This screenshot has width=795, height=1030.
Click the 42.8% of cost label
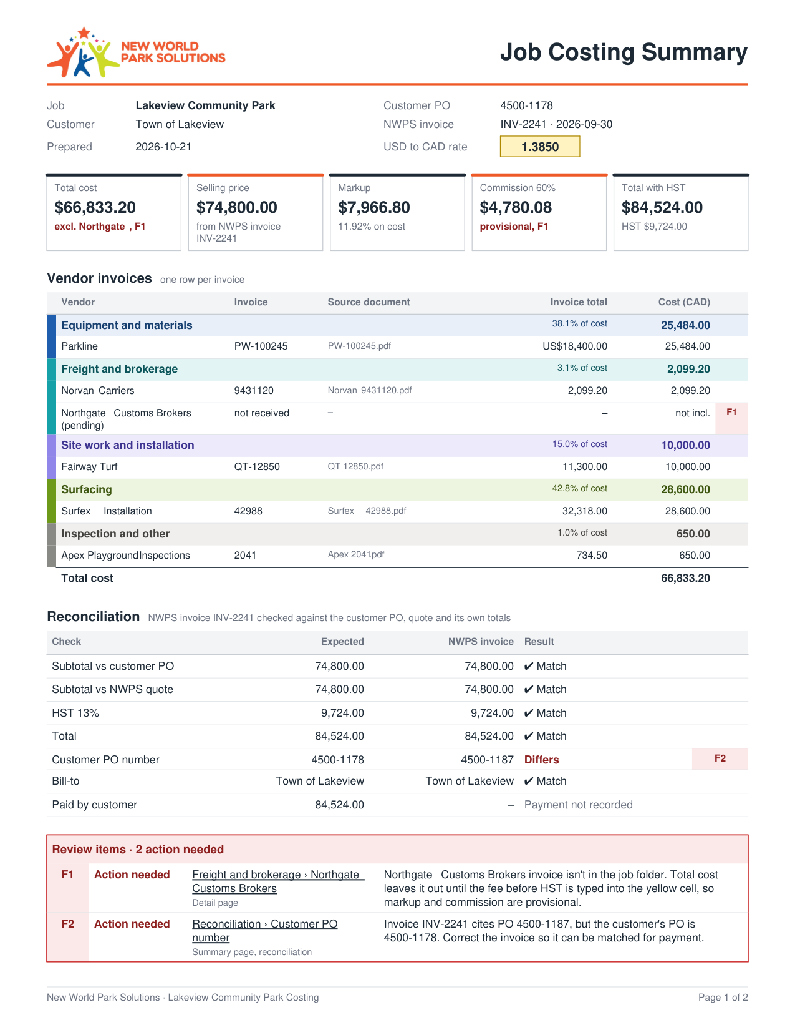tap(580, 488)
